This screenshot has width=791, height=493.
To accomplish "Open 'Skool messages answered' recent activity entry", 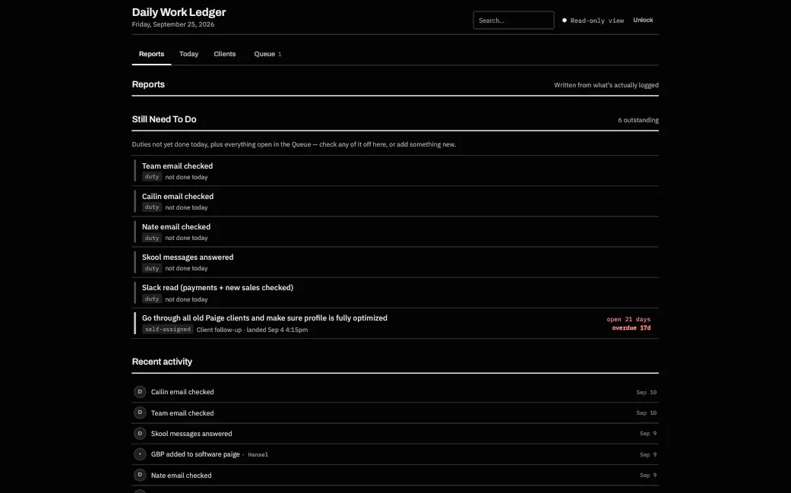I will point(395,434).
